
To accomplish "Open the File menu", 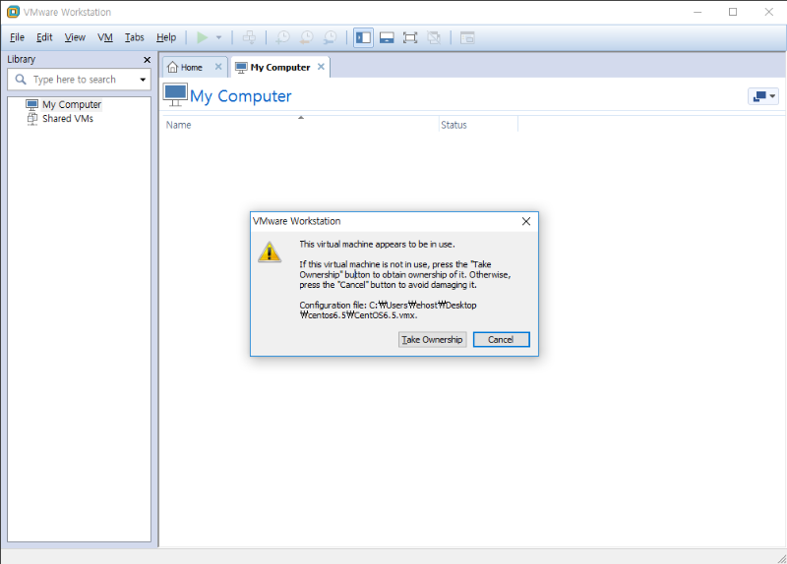I will point(17,37).
